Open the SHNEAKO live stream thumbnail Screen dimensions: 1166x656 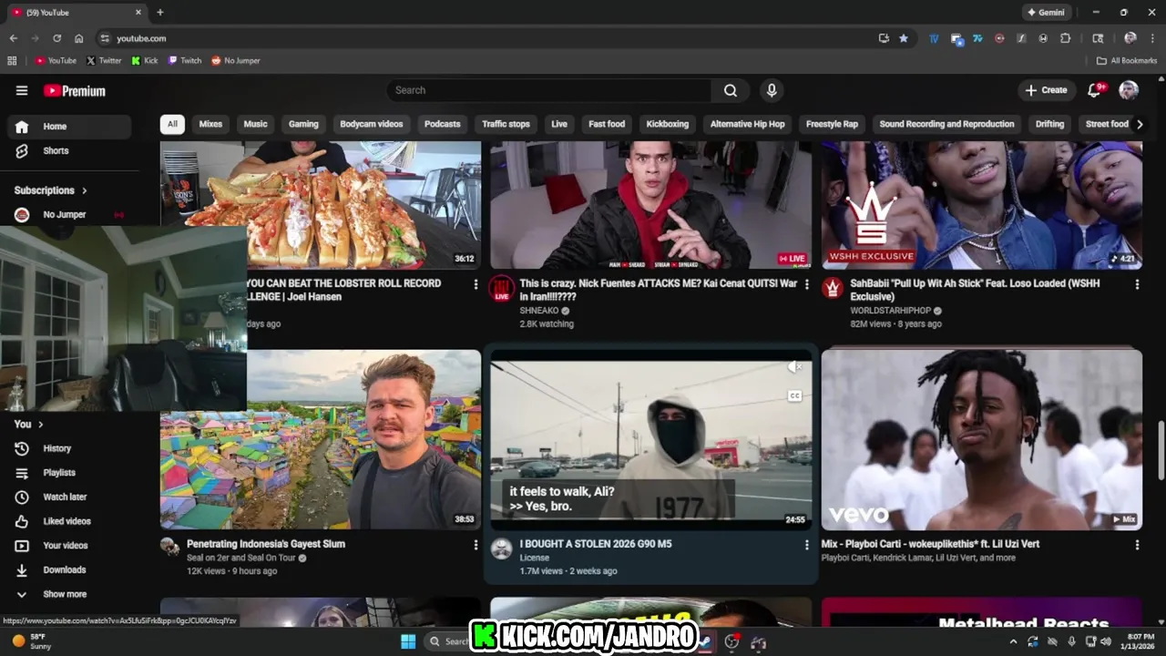click(650, 205)
